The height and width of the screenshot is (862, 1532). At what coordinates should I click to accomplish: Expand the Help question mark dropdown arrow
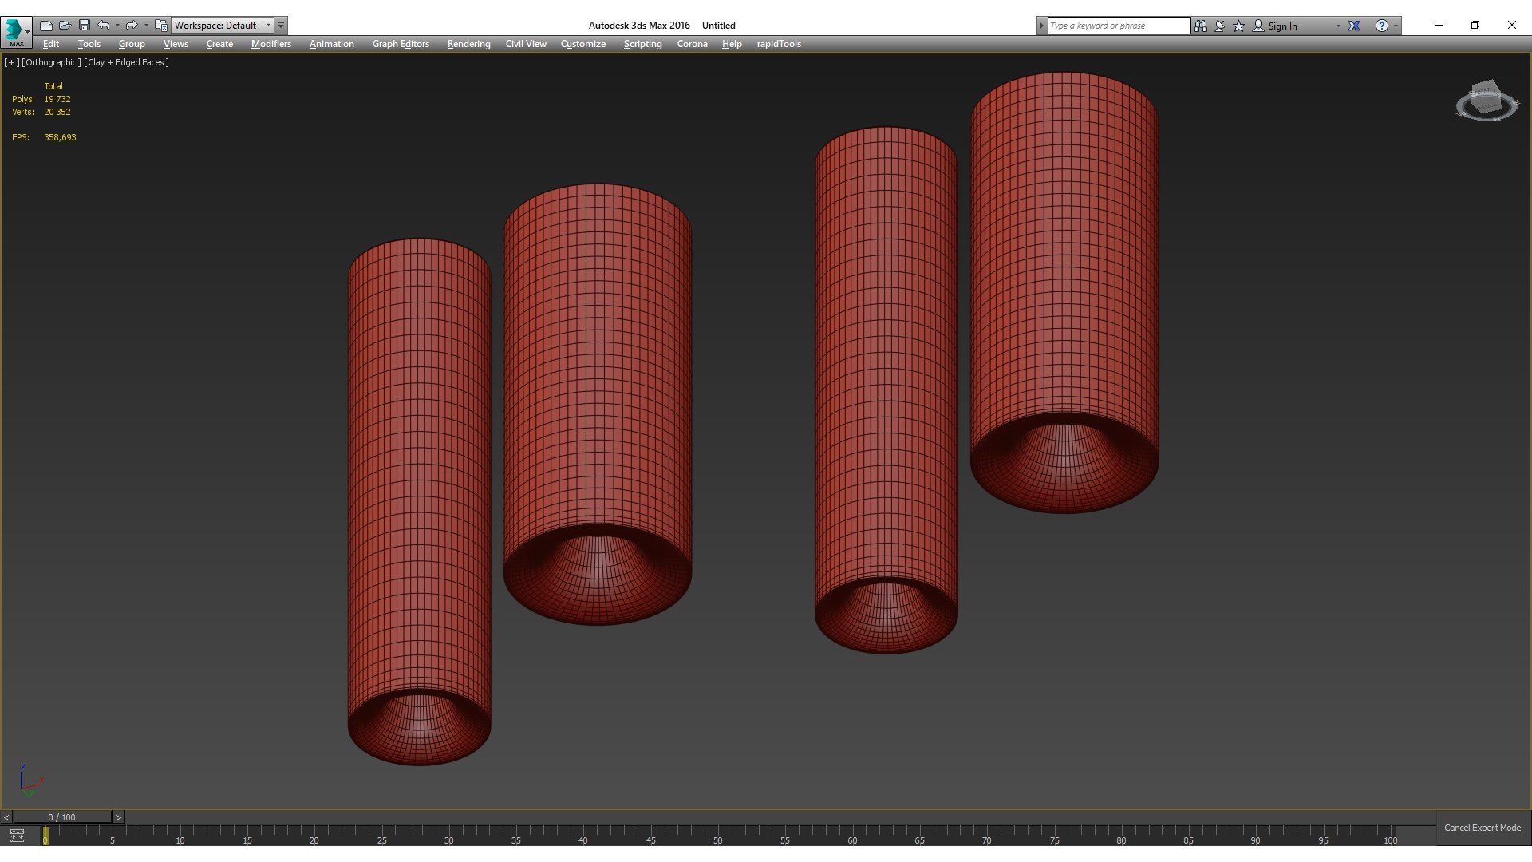click(x=1396, y=26)
